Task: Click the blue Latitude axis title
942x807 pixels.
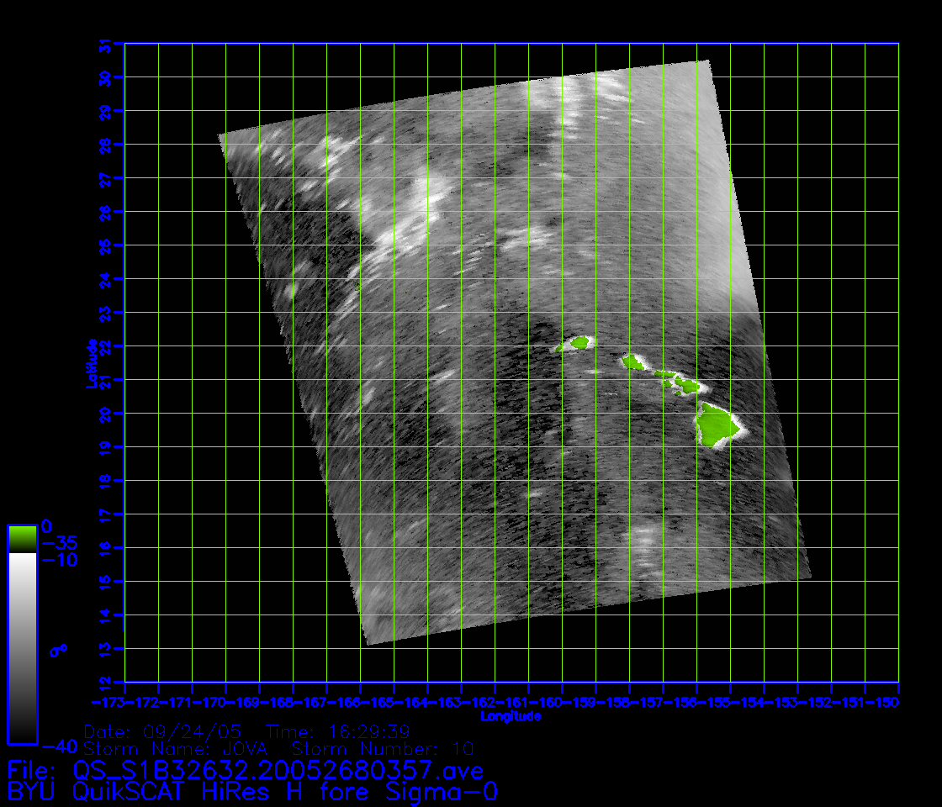Action: pyautogui.click(x=90, y=362)
